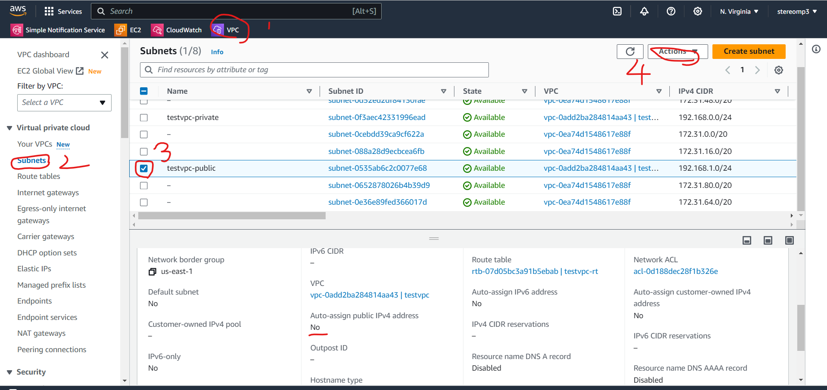Collapse the Security section

coord(9,372)
